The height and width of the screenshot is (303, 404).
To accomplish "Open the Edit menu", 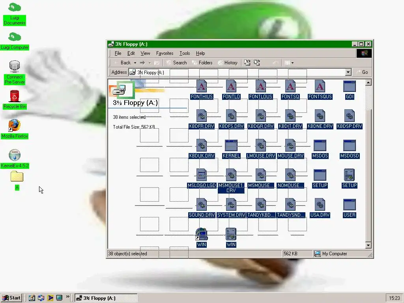I will (131, 53).
